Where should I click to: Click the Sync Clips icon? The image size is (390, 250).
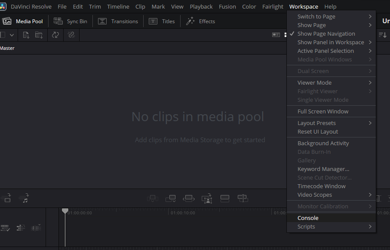click(55, 35)
